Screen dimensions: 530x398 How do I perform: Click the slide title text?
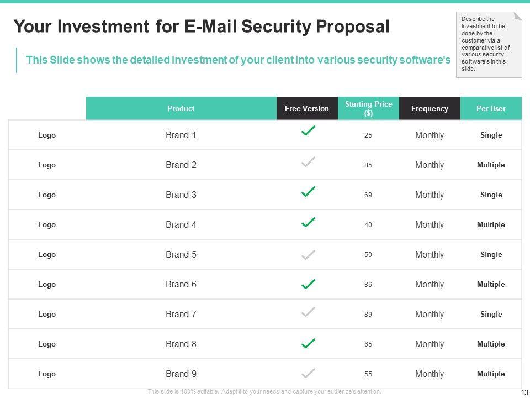[201, 27]
